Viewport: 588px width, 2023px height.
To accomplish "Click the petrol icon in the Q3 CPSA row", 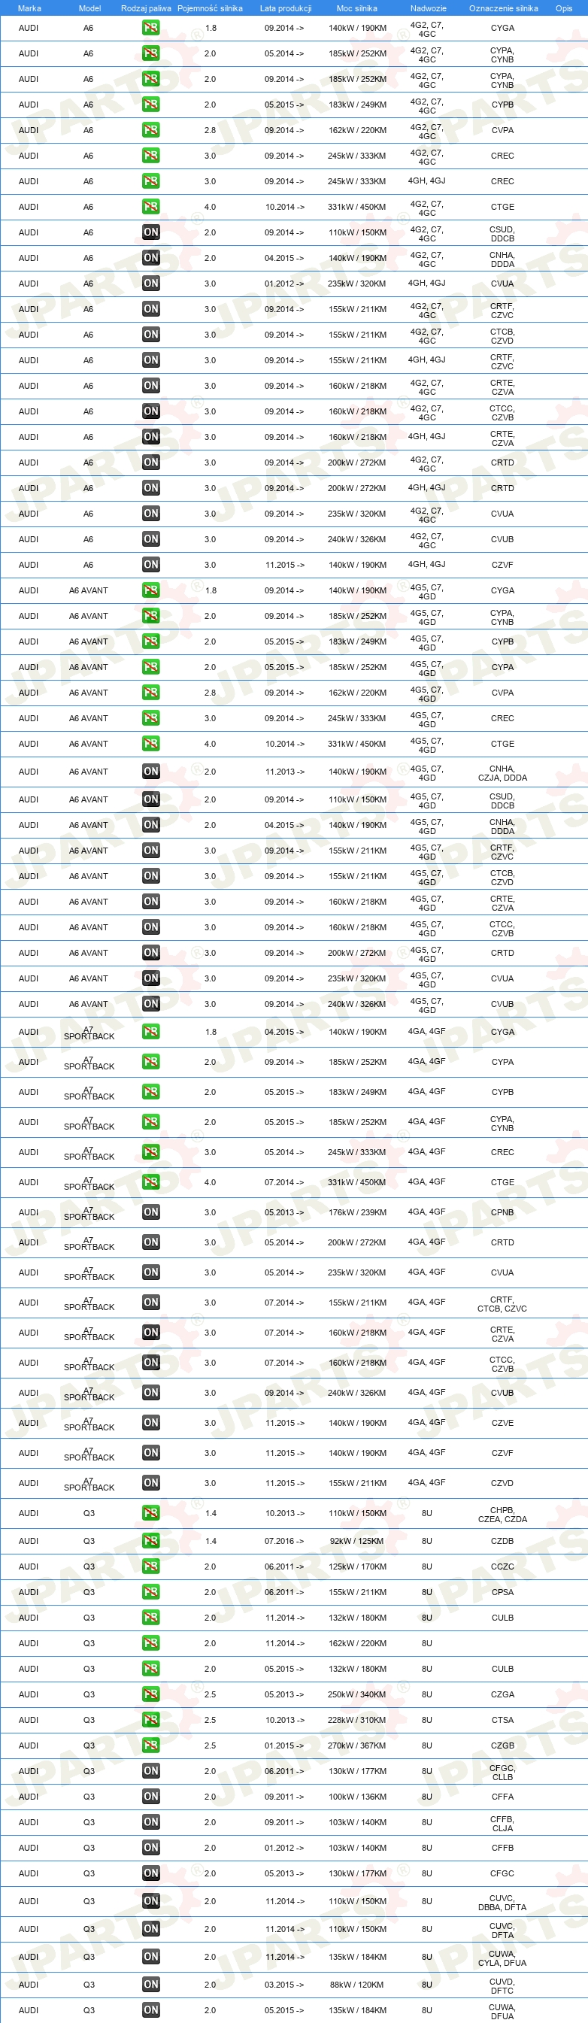I will pyautogui.click(x=150, y=1592).
